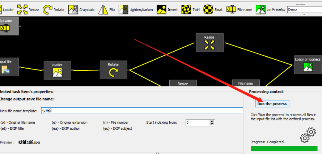Screen dimensions: 322x154
Task: Click the {e} Original extension hint
Action: click(69, 123)
